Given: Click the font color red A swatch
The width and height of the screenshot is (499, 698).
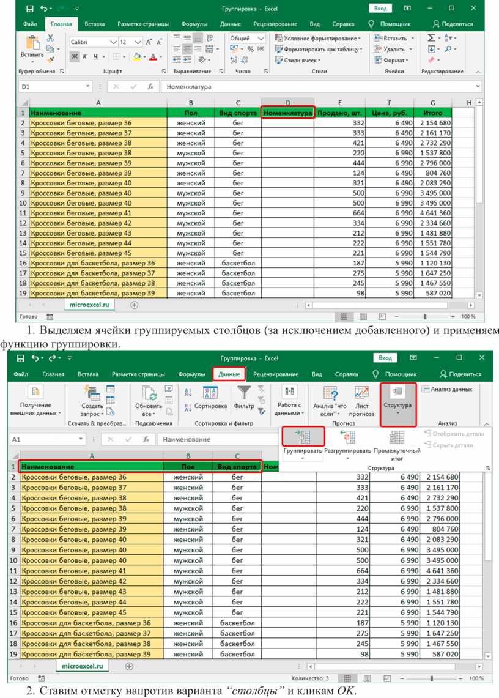Looking at the screenshot, I should point(153,56).
